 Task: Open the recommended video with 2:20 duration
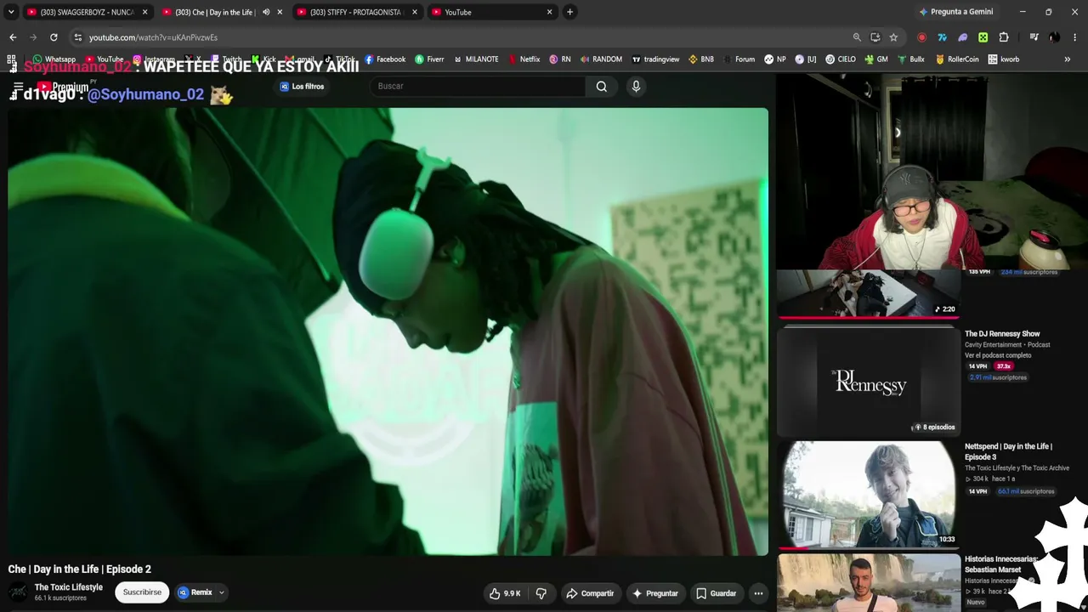[x=869, y=294]
